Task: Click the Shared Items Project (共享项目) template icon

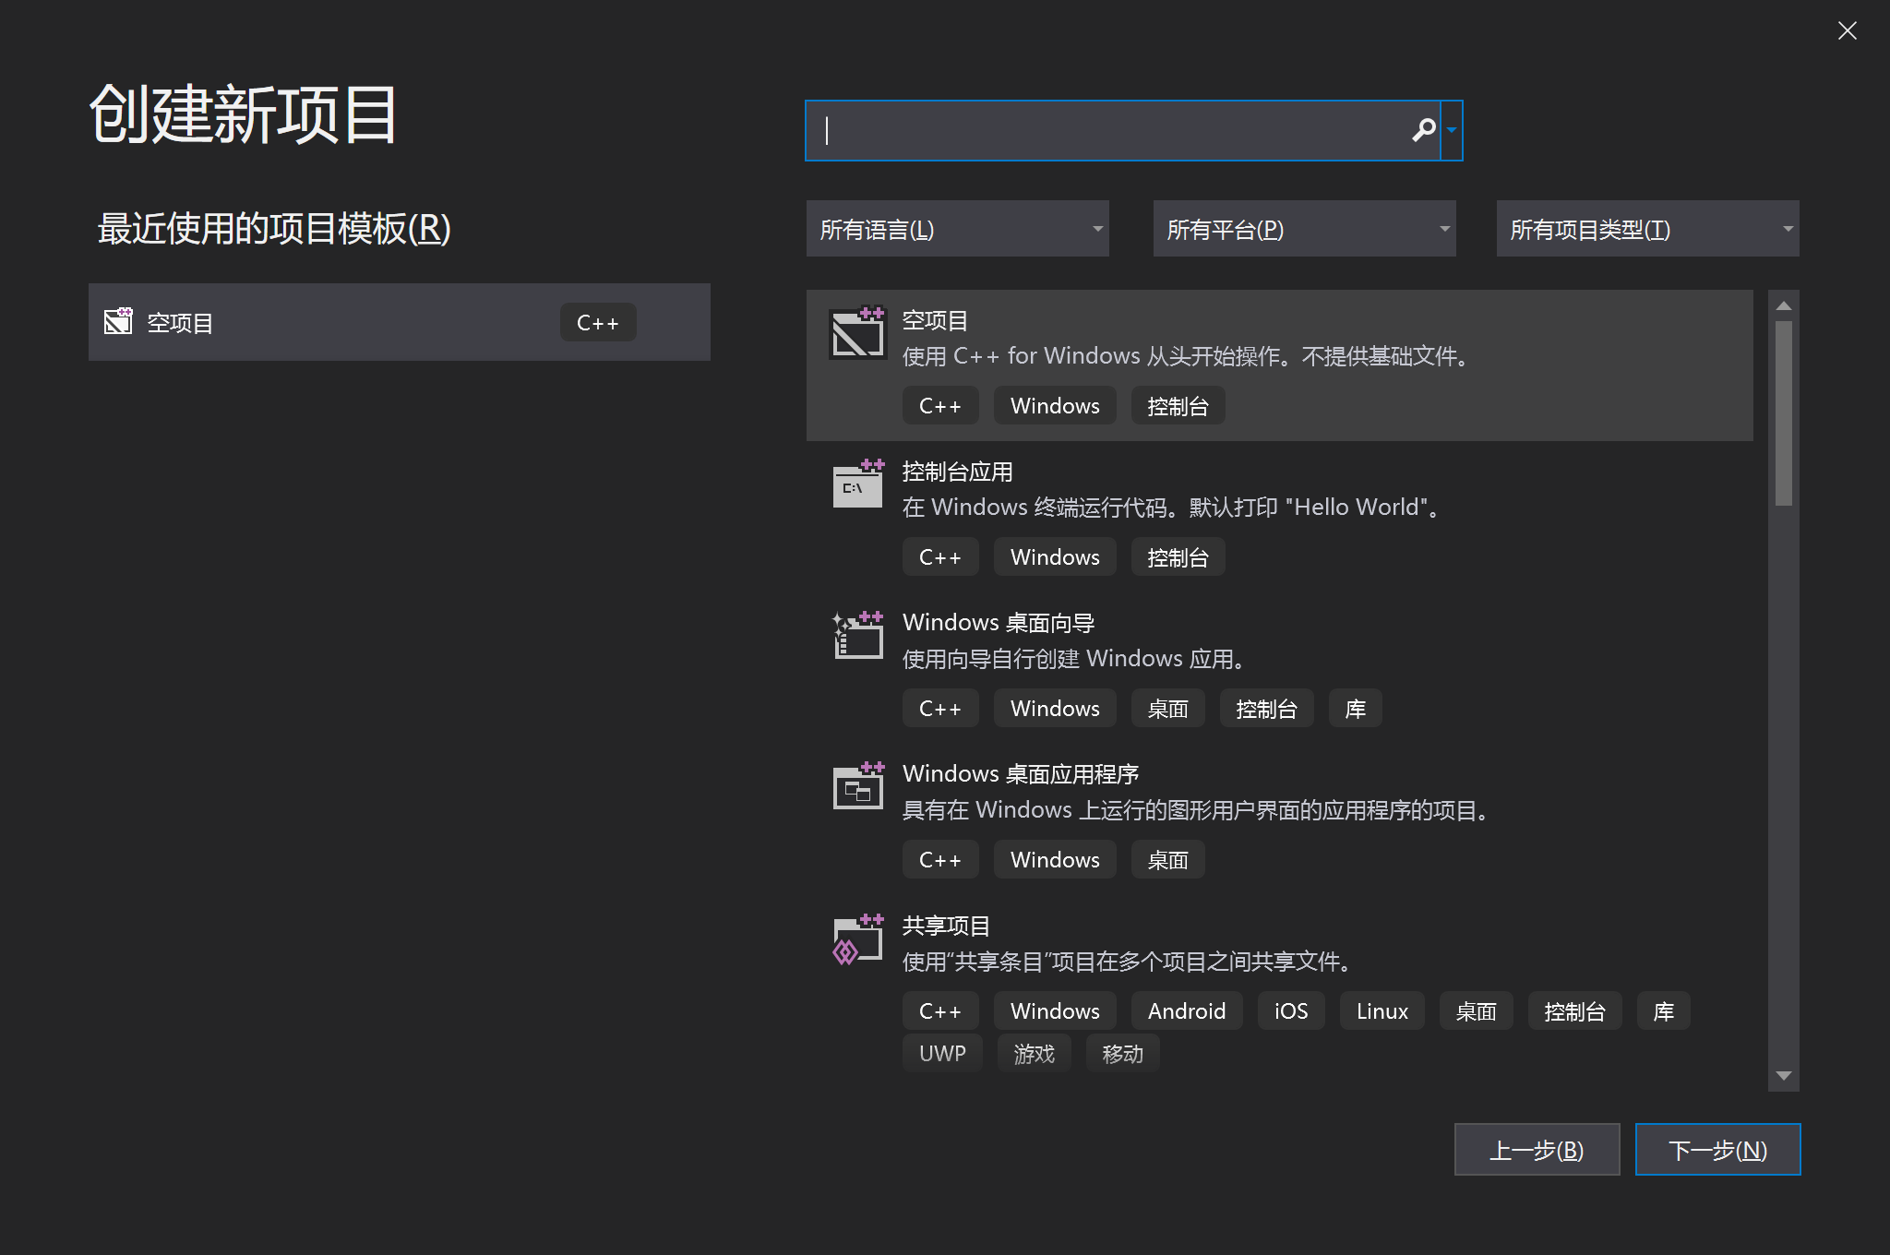Action: pos(857,939)
